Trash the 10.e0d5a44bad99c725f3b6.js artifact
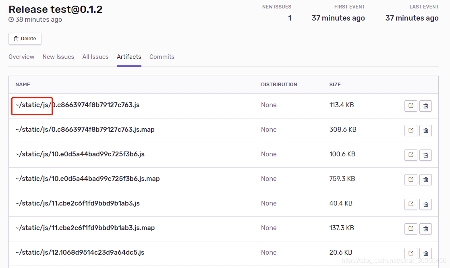 click(425, 155)
